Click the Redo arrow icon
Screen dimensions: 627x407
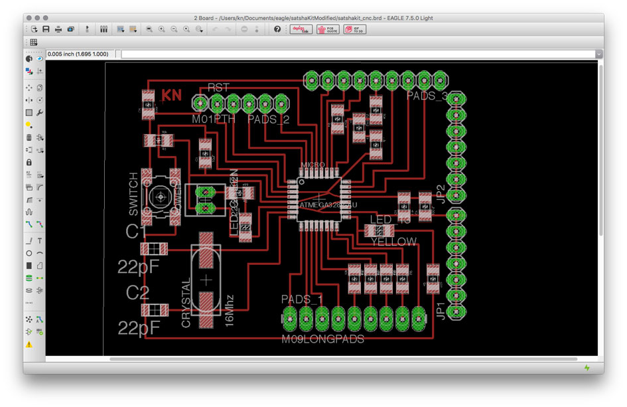(x=228, y=29)
